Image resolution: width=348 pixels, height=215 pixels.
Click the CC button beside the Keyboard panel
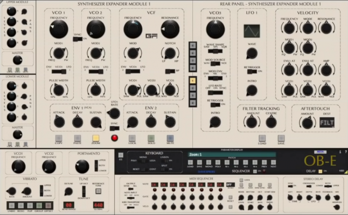pyautogui.click(x=121, y=155)
